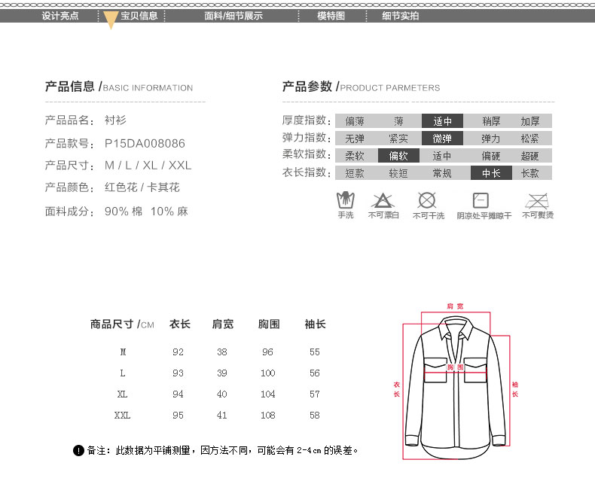Select 柔软 in softness index

(x=355, y=156)
